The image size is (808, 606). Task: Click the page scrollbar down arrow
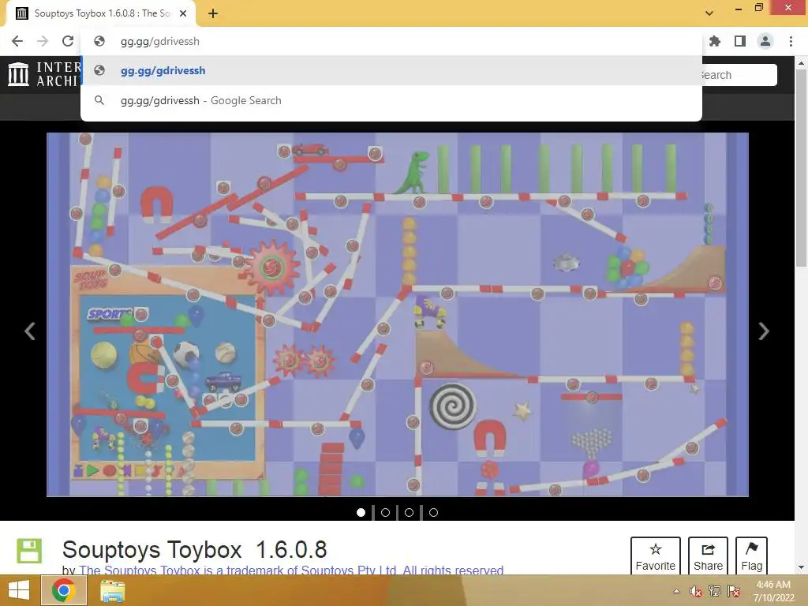(x=801, y=567)
